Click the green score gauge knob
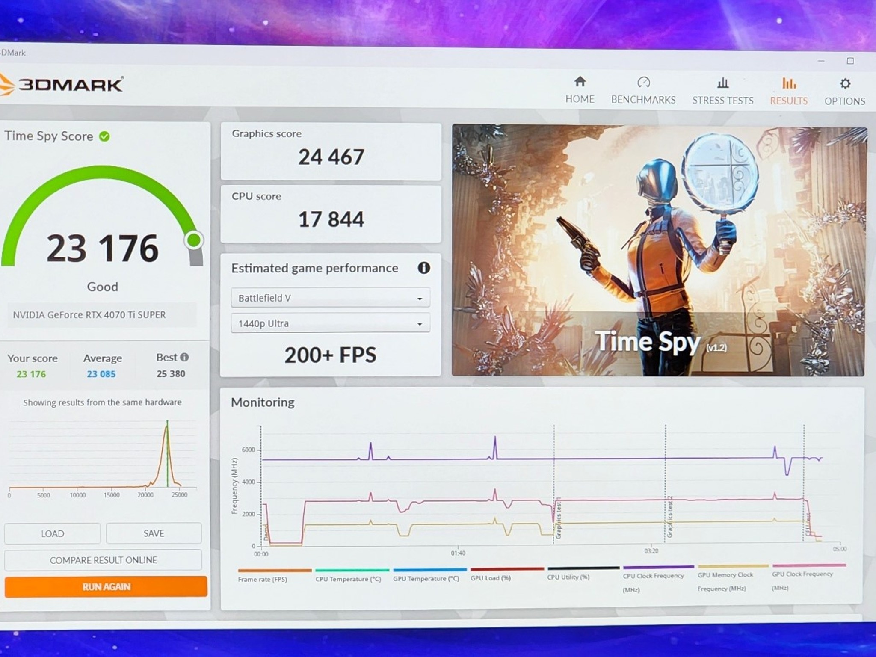 click(194, 240)
